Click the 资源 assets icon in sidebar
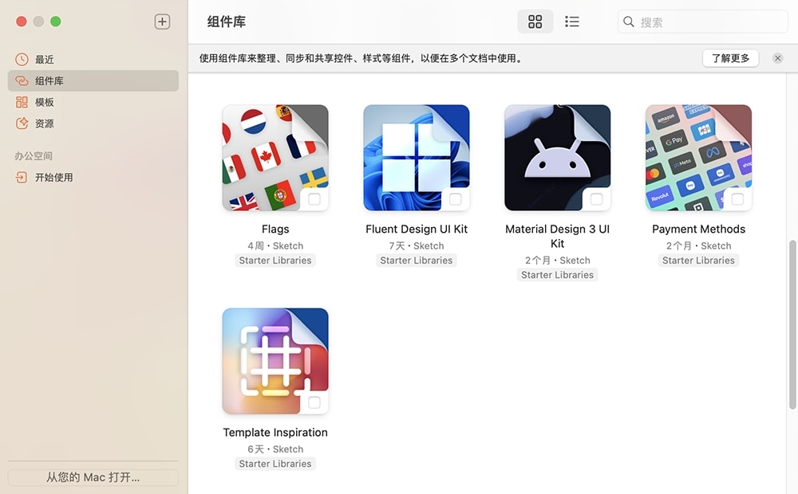 click(x=22, y=123)
